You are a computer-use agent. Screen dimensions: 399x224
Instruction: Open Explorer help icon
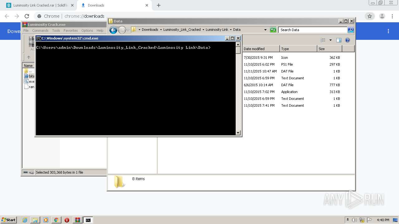(x=348, y=40)
